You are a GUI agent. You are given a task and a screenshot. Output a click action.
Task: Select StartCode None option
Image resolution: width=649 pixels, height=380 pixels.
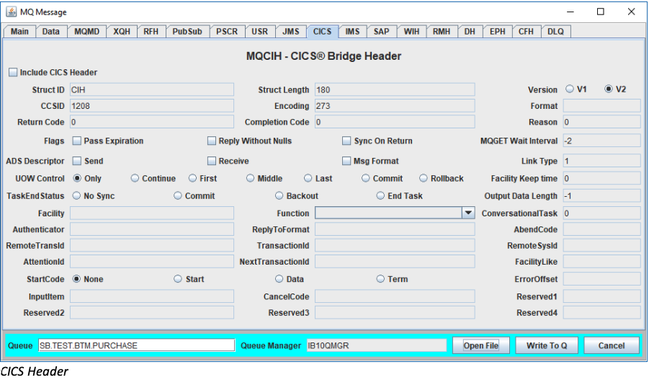(x=76, y=279)
